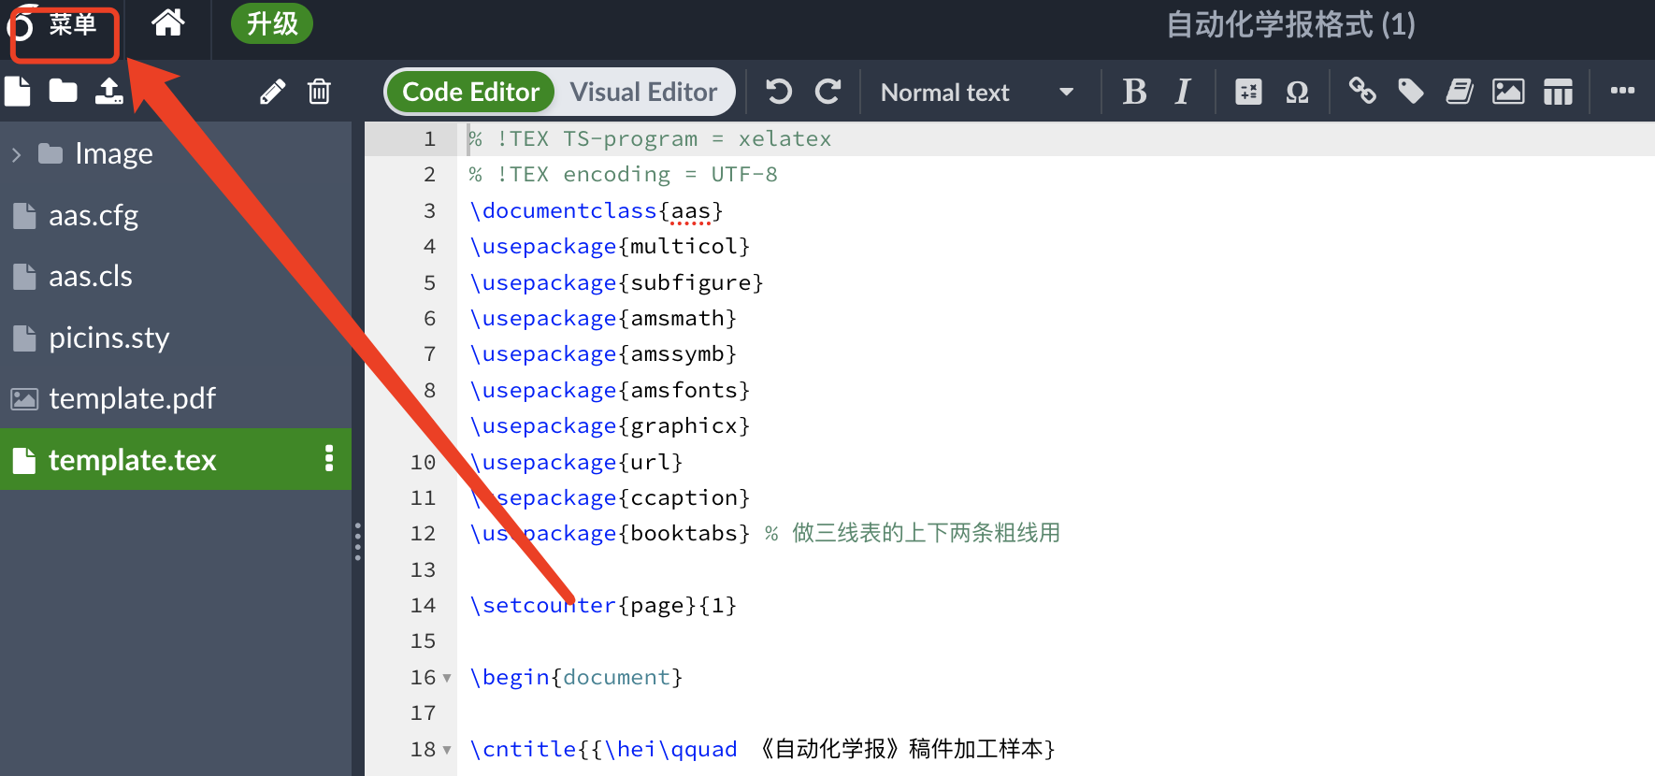Click the sidebar resize handle dots
Screen dimensions: 1655x776
357,541
